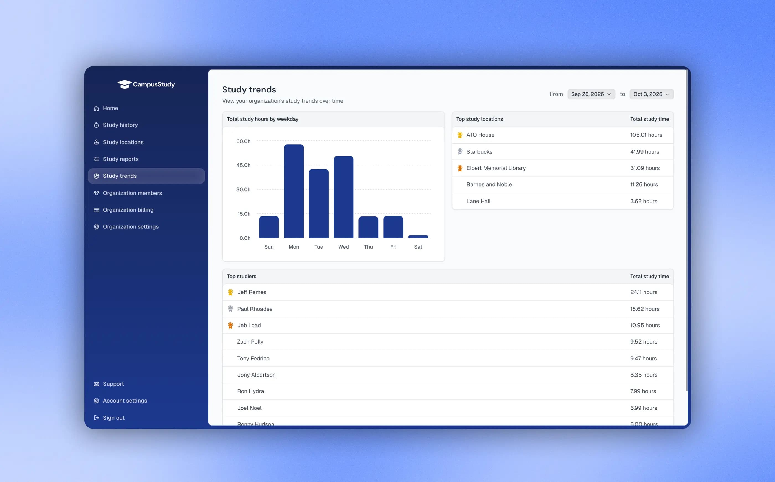Click the Organization billing card icon
775x482 pixels.
click(x=97, y=210)
